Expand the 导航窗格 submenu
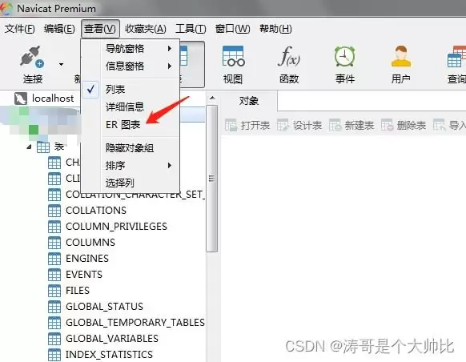This screenshot has height=362, width=466. 131,48
